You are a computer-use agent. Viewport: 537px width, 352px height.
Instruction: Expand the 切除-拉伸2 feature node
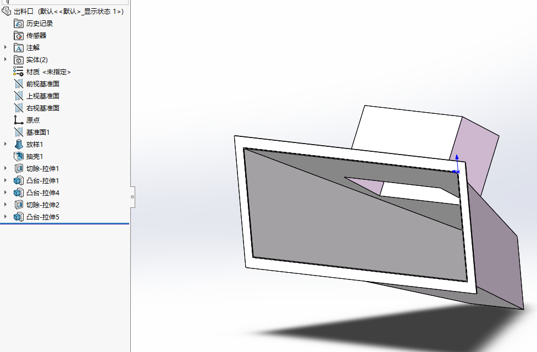[x=5, y=205]
